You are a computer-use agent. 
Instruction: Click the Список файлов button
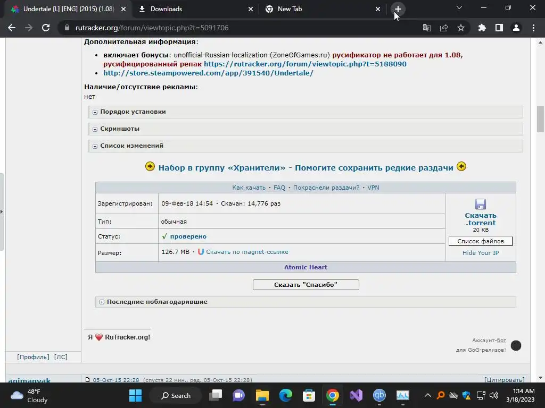pos(481,241)
